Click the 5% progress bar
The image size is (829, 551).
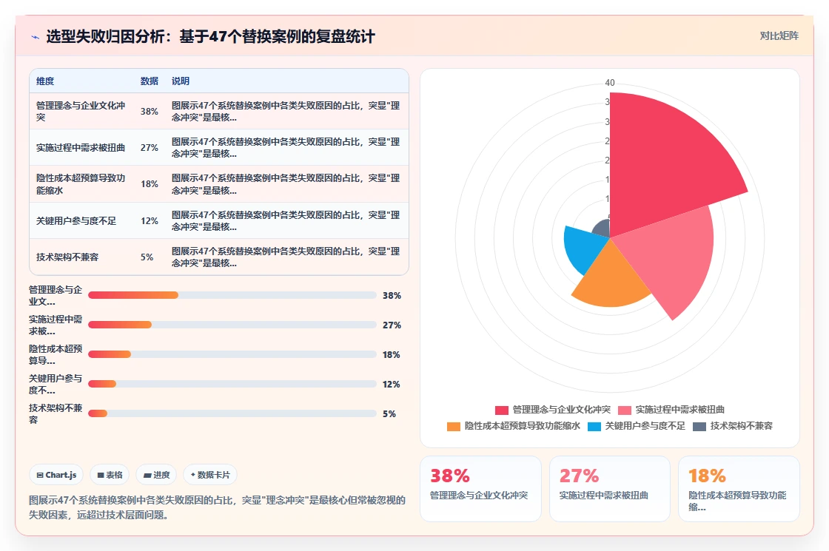click(232, 413)
